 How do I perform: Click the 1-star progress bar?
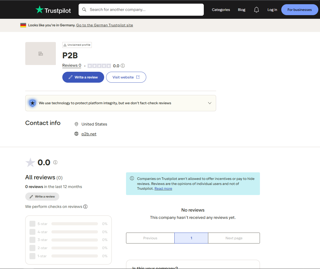[75, 256]
